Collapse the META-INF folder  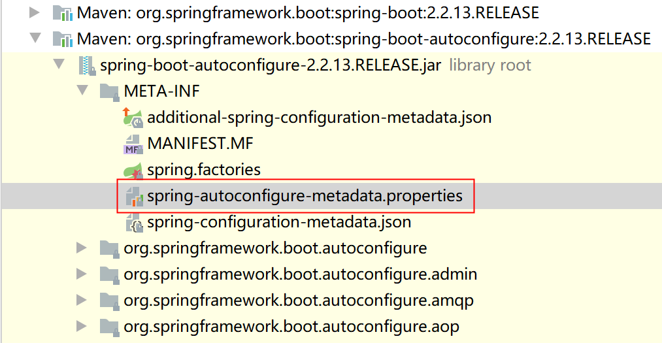pos(83,90)
